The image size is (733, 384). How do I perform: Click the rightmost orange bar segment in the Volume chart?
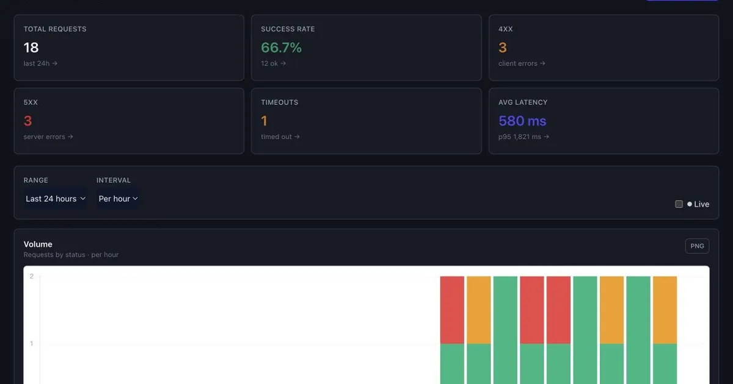click(x=665, y=310)
